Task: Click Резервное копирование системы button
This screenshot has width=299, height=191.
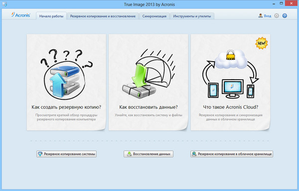Action: pos(67,154)
